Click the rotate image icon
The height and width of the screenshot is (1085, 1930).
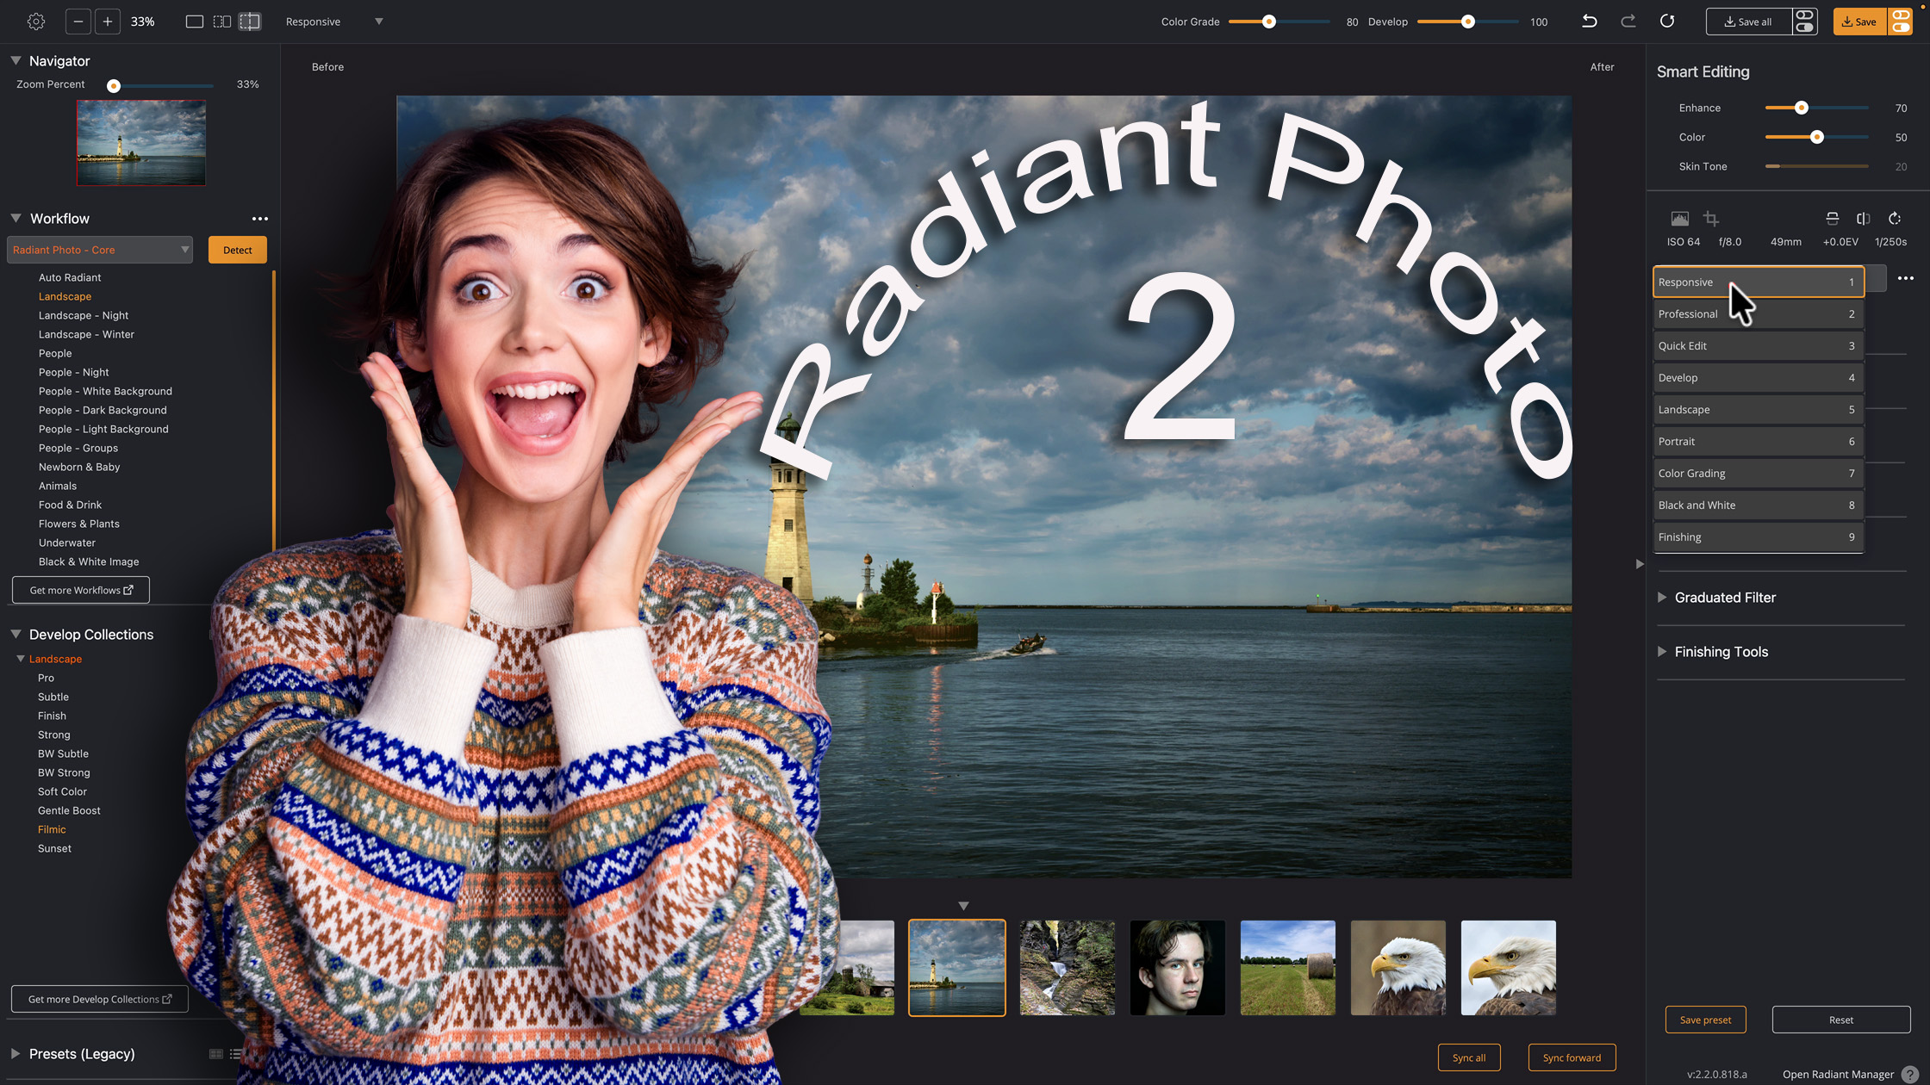click(x=1894, y=218)
